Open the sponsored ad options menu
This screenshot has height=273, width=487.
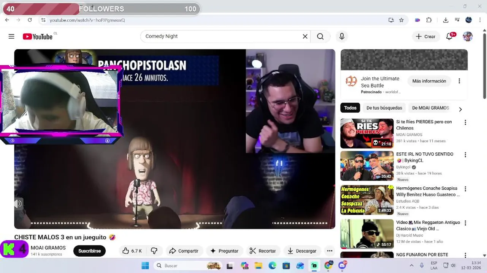(x=459, y=81)
